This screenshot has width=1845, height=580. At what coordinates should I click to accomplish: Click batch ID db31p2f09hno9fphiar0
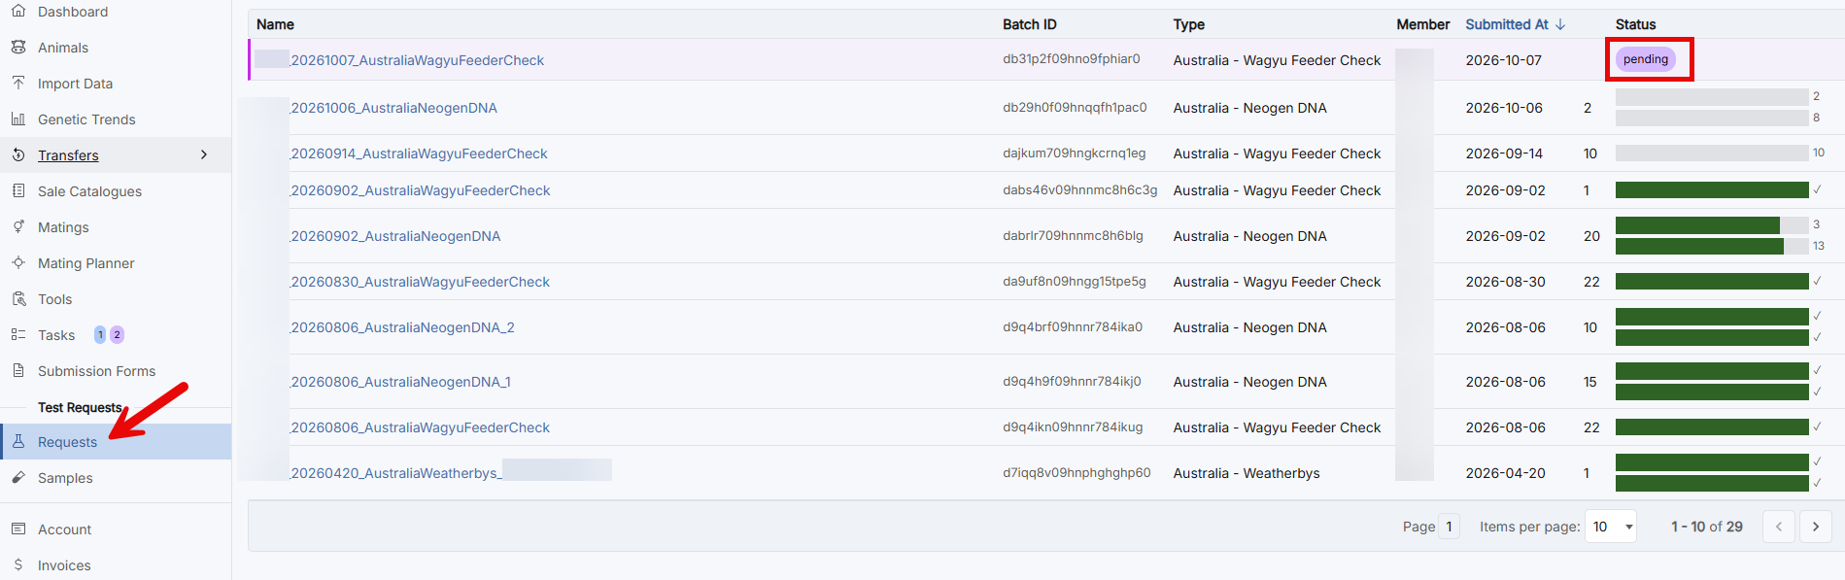pos(1072,59)
